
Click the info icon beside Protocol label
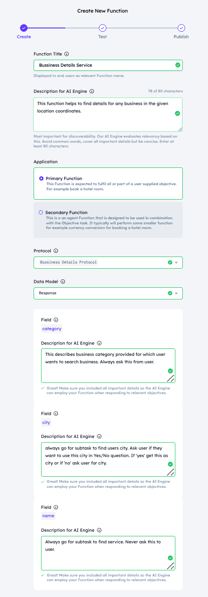point(56,250)
